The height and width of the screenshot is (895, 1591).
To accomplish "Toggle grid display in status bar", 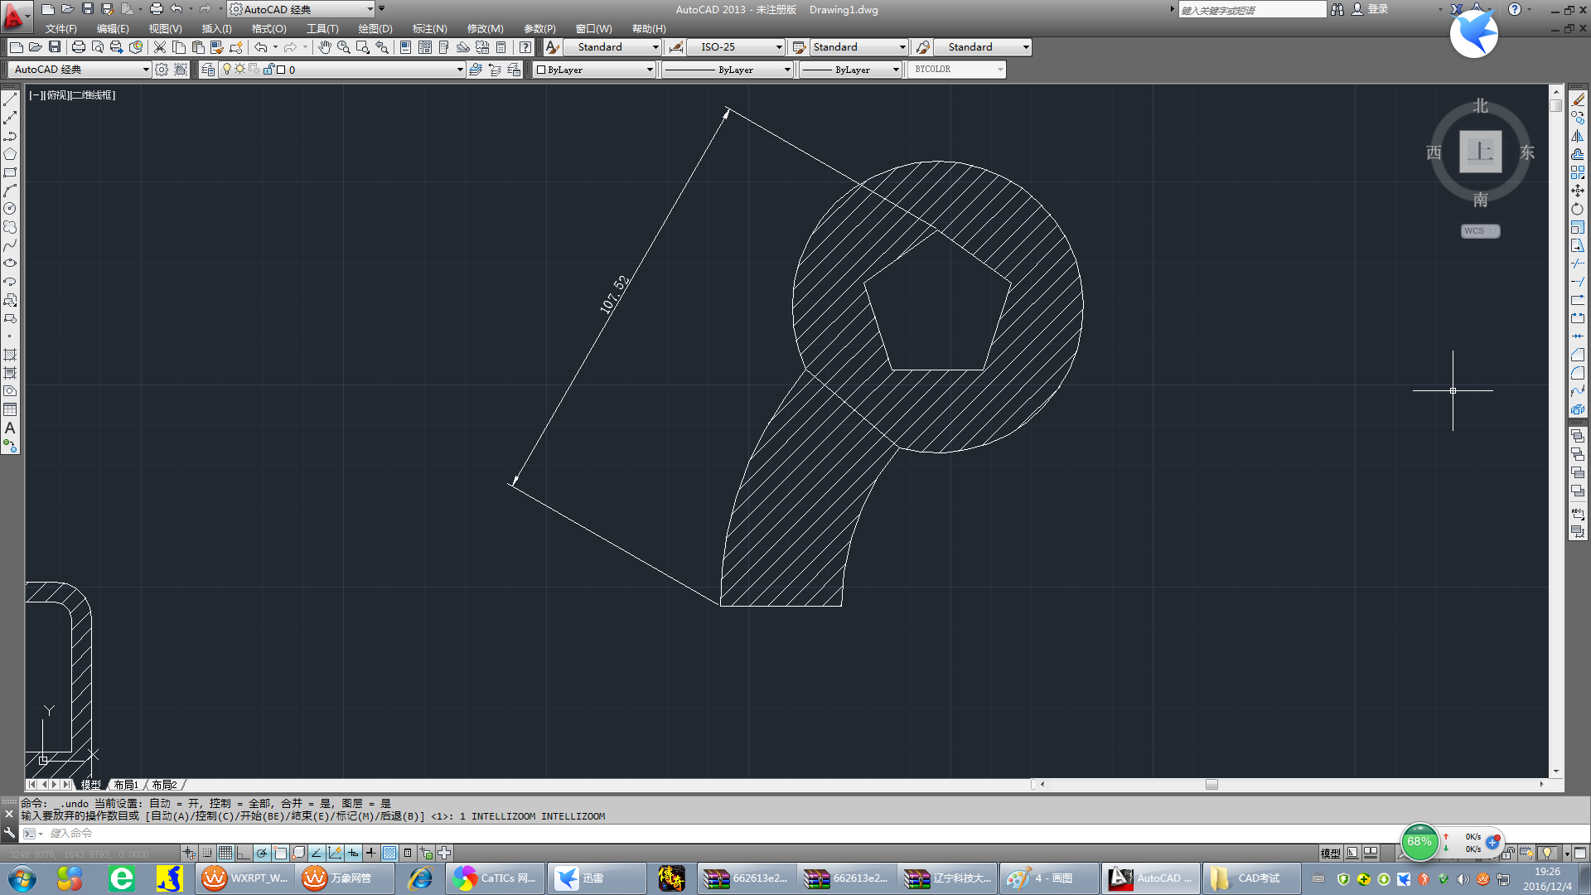I will point(225,853).
